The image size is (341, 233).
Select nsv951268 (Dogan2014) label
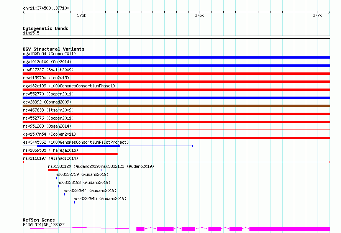47,126
